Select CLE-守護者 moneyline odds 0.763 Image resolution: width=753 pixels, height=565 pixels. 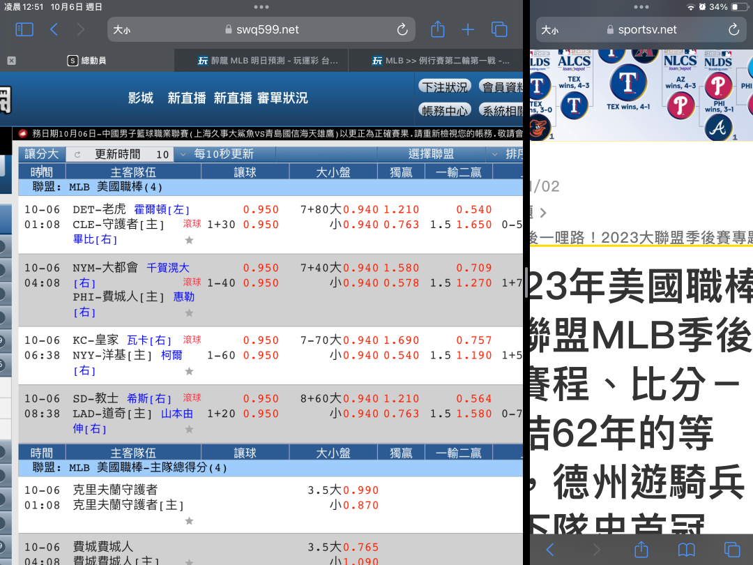402,225
